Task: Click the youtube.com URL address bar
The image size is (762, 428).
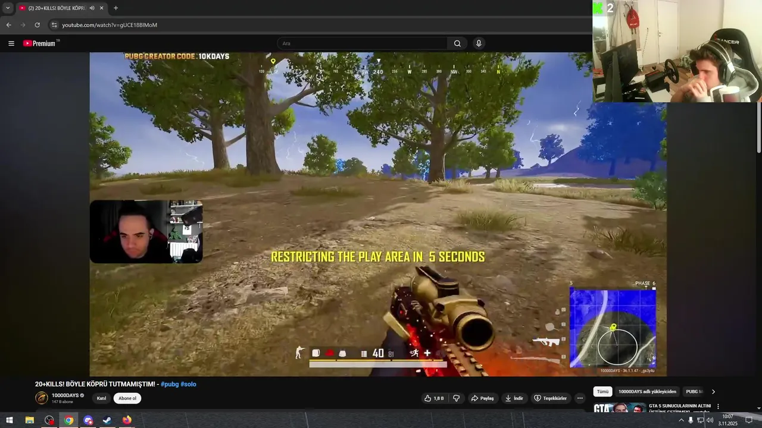Action: pos(110,25)
